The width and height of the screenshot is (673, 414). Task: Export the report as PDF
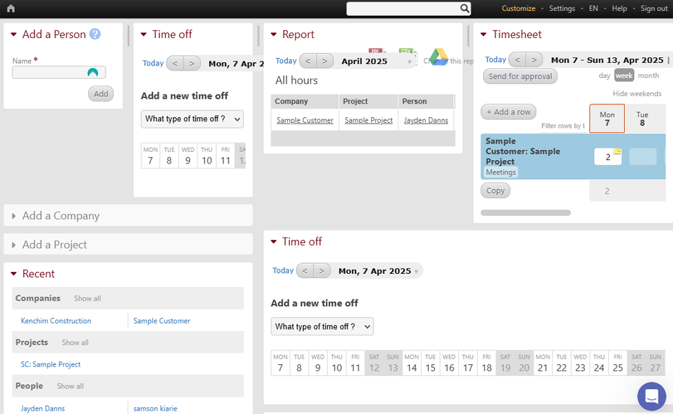click(375, 50)
